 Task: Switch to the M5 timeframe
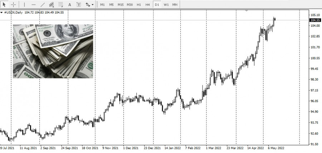click(x=111, y=5)
